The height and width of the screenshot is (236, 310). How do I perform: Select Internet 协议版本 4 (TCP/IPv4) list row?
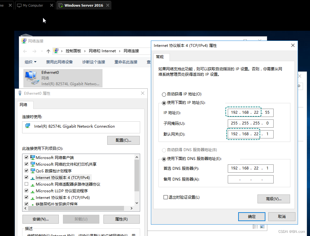coord(63,178)
